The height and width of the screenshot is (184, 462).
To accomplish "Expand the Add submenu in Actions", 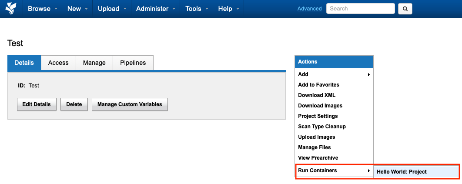I will (x=334, y=74).
